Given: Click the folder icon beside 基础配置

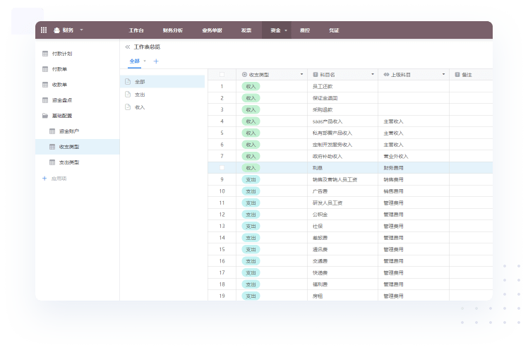Looking at the screenshot, I should click(x=45, y=116).
